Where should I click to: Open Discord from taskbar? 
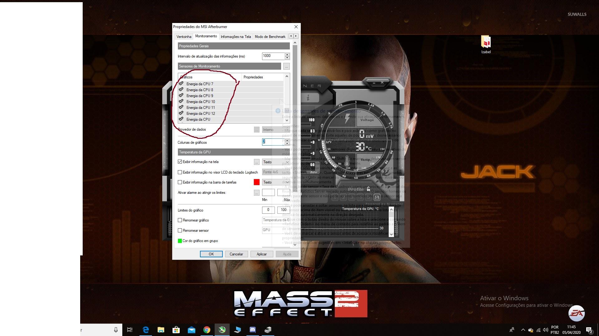tap(253, 330)
